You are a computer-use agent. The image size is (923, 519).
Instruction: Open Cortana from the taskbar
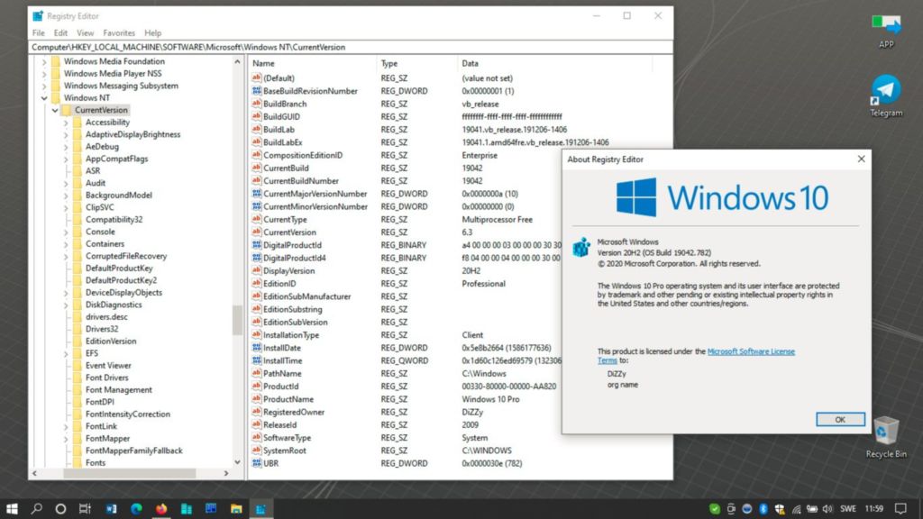pyautogui.click(x=60, y=508)
